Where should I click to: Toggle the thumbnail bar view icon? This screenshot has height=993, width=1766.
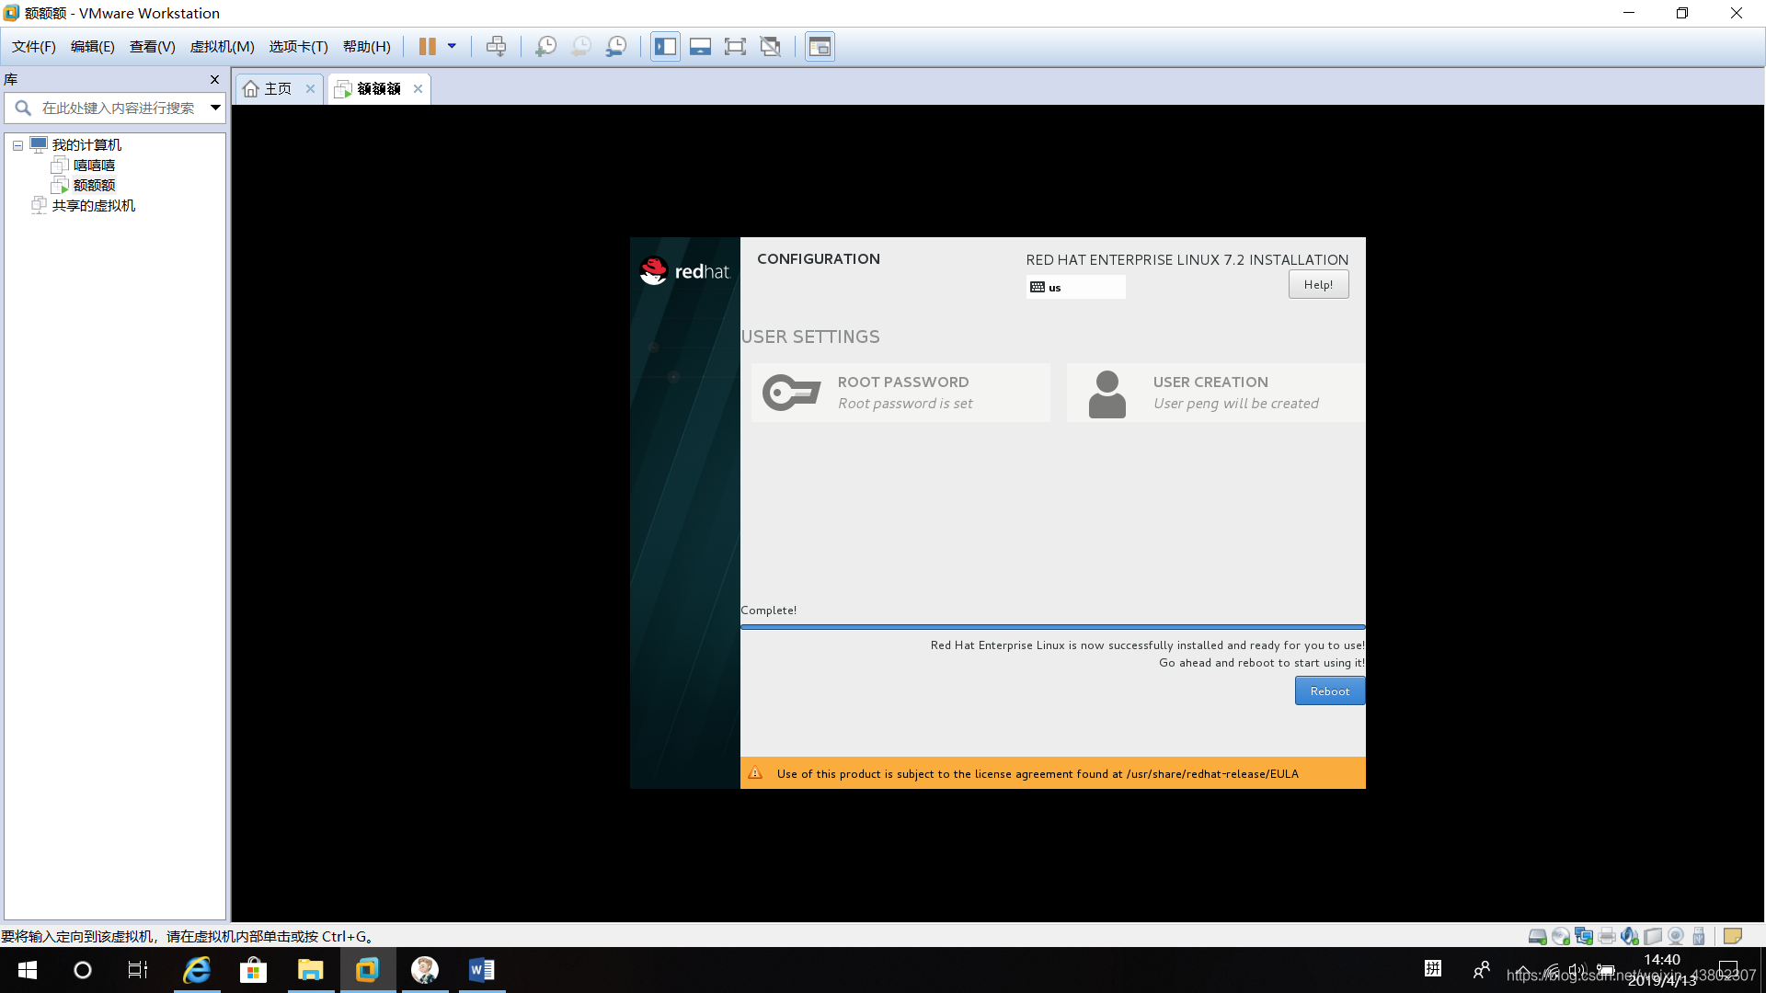click(700, 46)
